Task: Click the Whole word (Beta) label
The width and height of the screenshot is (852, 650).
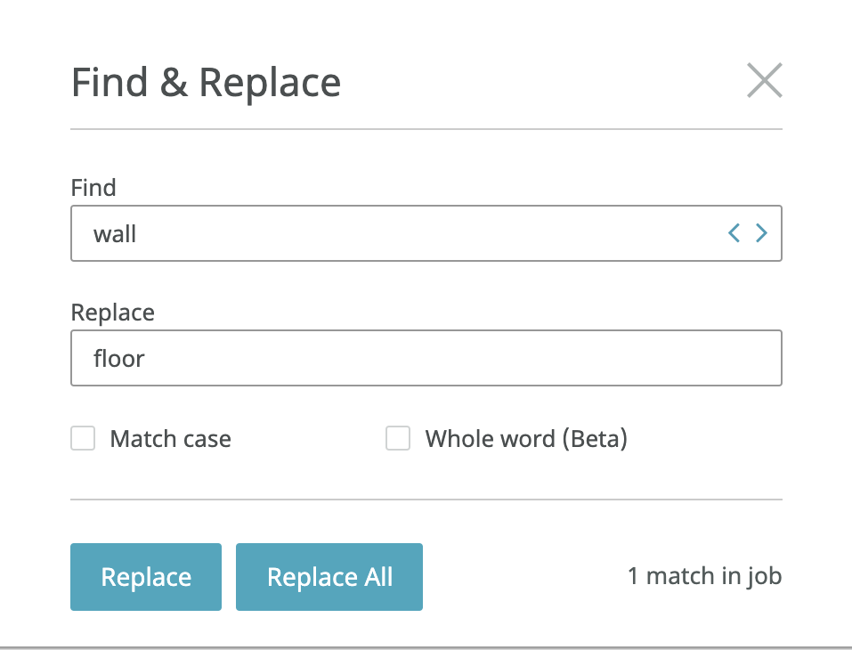Action: (526, 439)
